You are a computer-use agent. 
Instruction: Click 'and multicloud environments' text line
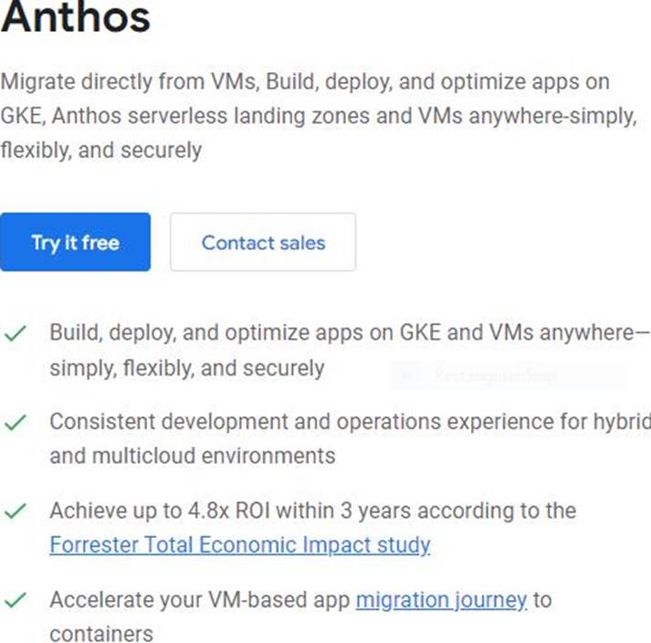coord(193,456)
